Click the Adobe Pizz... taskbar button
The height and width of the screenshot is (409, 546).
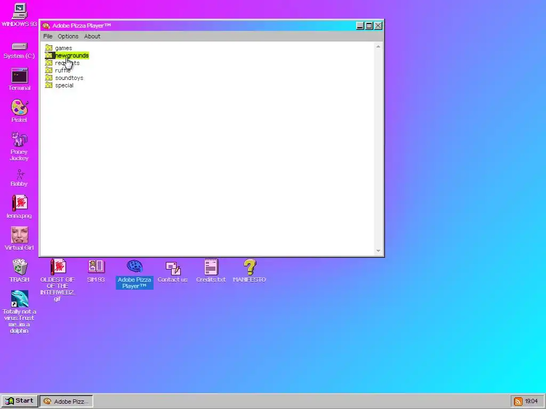[66, 402]
